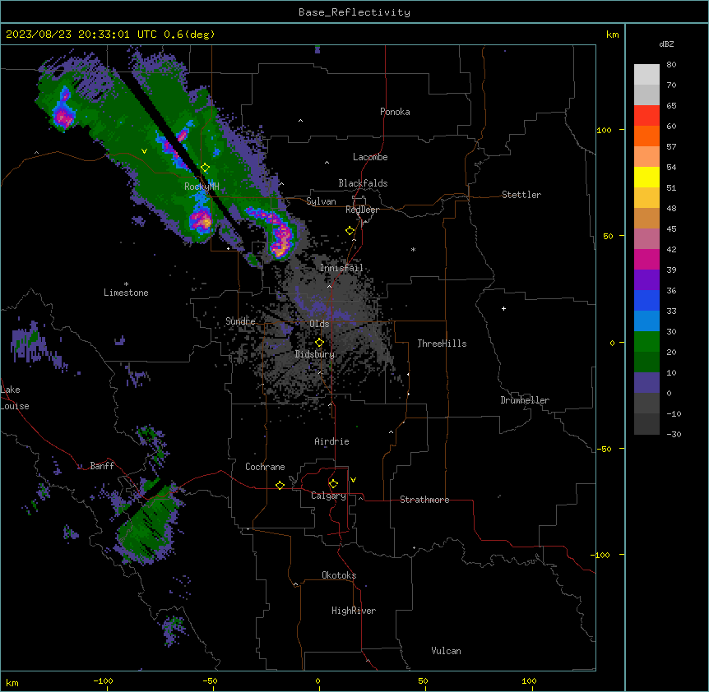Image resolution: width=709 pixels, height=692 pixels.
Task: Click the Limestone label
Action: (x=126, y=293)
